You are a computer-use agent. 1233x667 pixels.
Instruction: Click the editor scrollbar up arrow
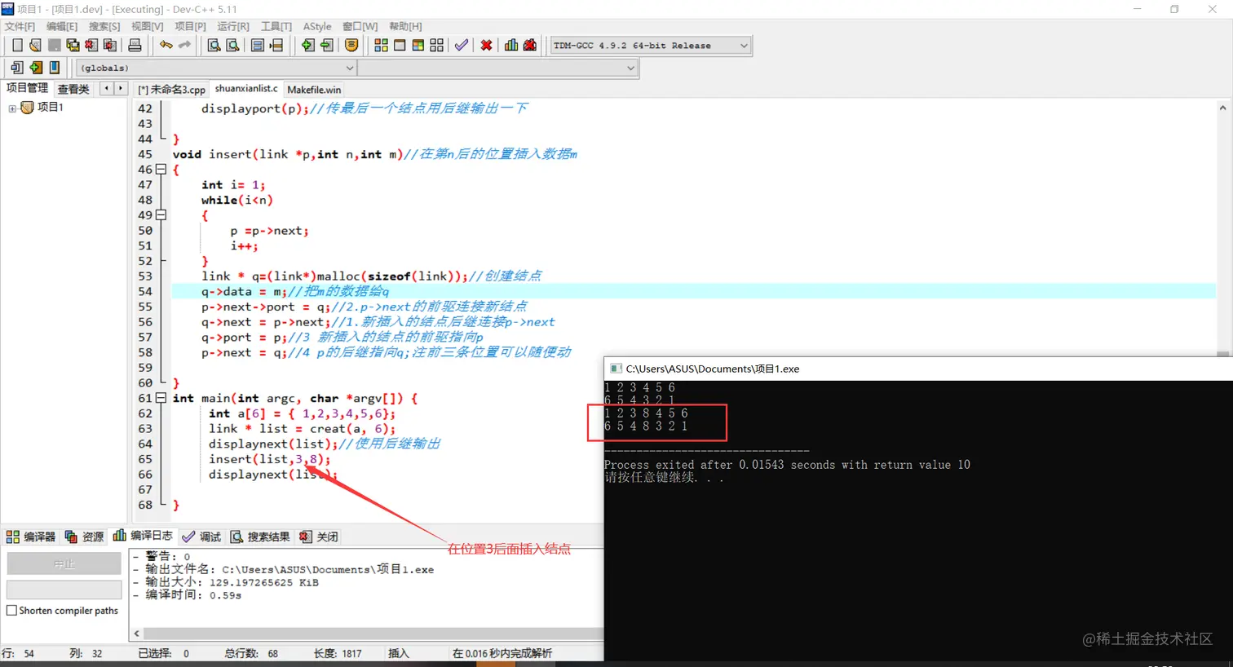pyautogui.click(x=1222, y=108)
